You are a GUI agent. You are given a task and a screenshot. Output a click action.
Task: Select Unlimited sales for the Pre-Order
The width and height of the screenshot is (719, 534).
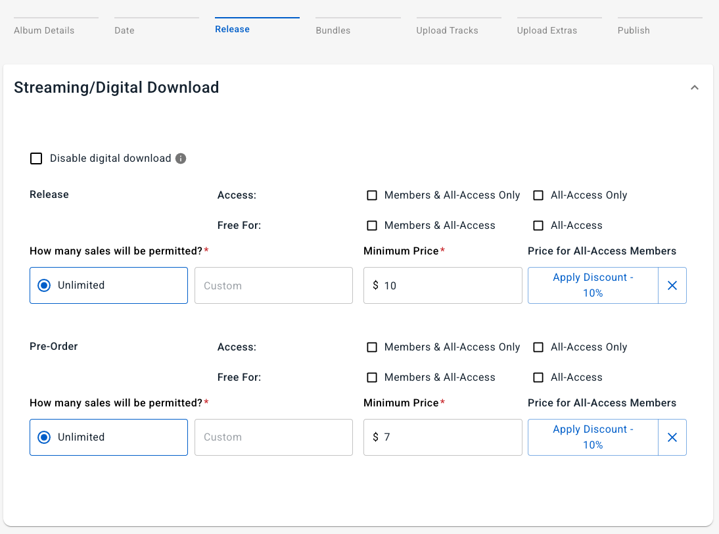pos(45,437)
